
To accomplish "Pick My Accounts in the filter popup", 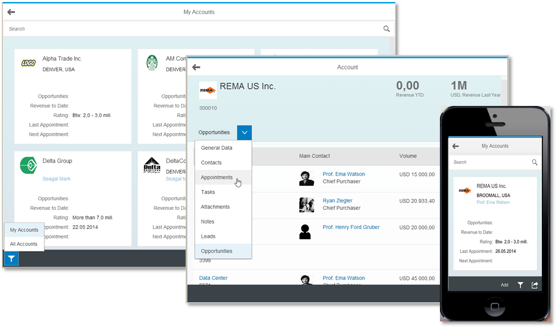I will pos(24,230).
